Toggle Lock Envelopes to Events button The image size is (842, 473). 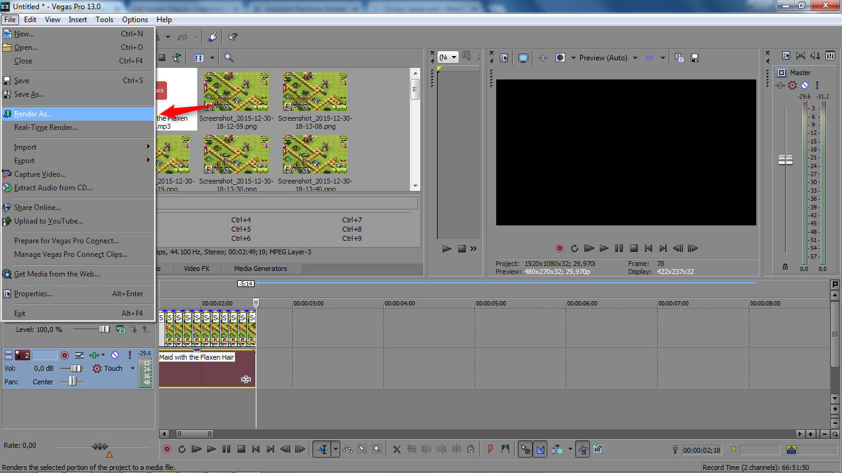coord(582,450)
